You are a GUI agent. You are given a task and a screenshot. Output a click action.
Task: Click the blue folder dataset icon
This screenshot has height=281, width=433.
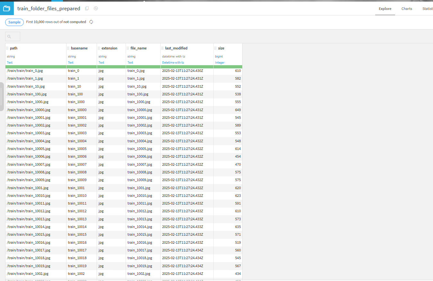[7, 8]
